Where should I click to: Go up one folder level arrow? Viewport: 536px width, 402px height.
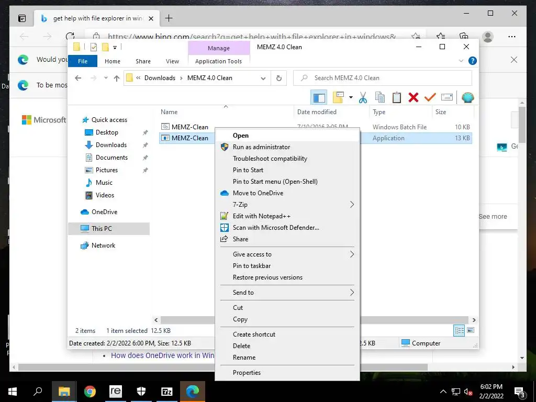click(117, 79)
